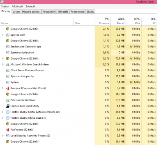157x145 pixels.
Task: Click the Systémová přerušení process icon
Action: point(7,53)
